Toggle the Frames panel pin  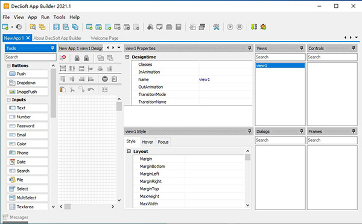[x=354, y=131]
